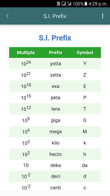Viewport: 110px width, 196px height.
Task: Tap the back arrow icon
Action: pyautogui.click(x=7, y=16)
